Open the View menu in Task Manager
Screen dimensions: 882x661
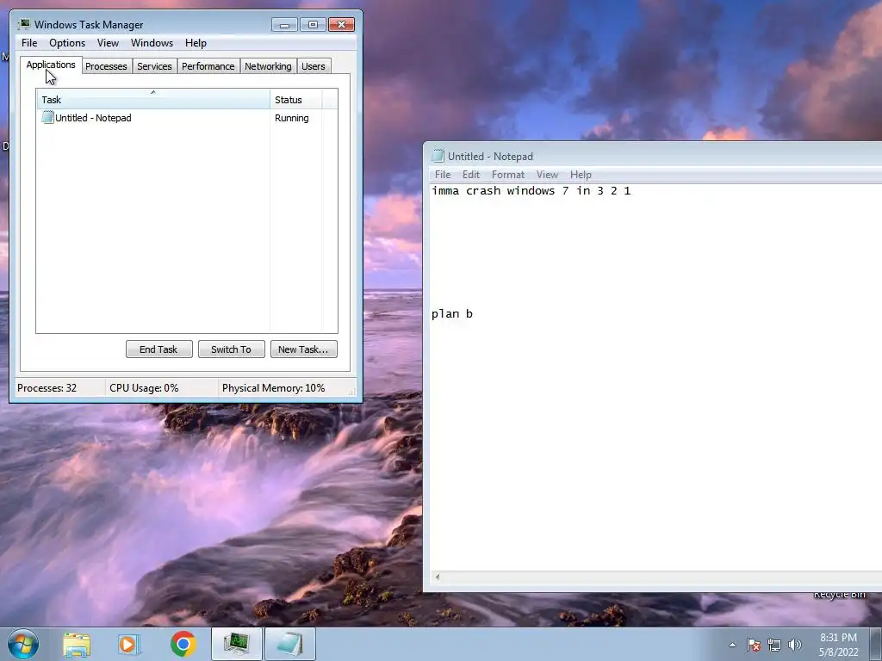[x=108, y=43]
